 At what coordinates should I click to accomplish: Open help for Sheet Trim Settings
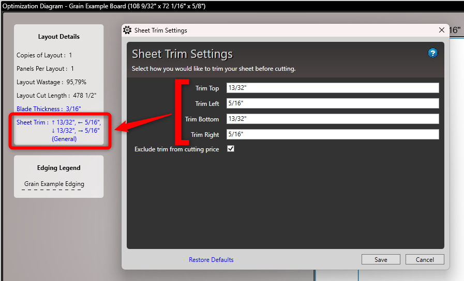[x=432, y=53]
